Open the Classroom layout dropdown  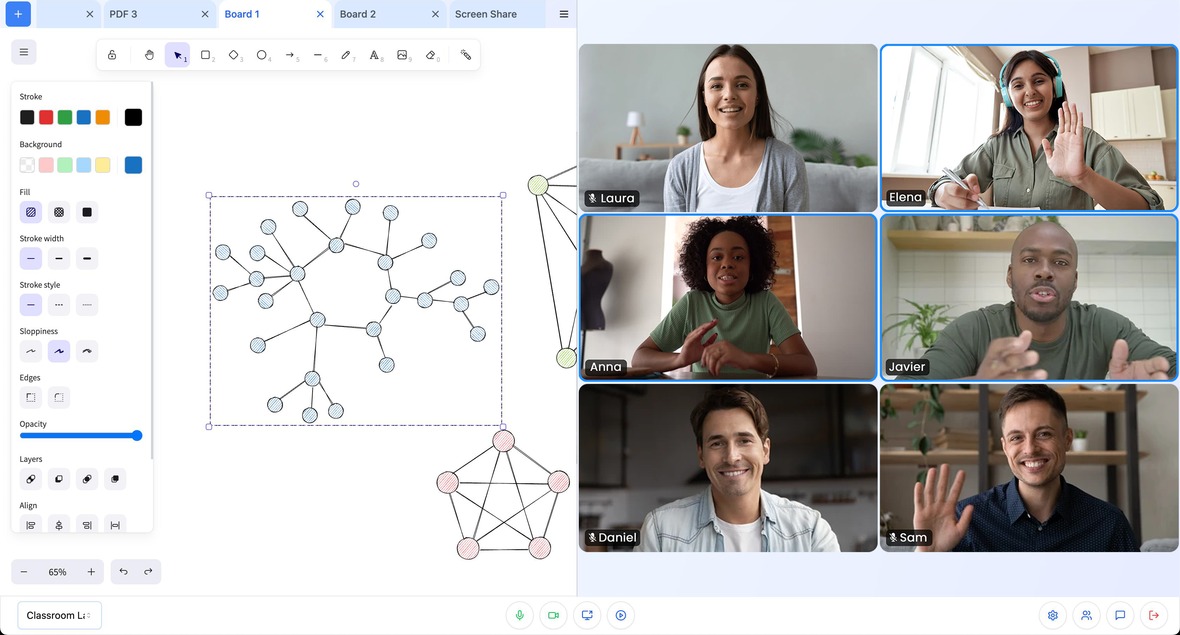(x=59, y=615)
